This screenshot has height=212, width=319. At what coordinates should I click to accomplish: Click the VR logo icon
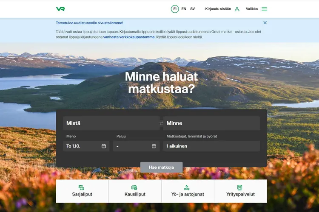(60, 9)
